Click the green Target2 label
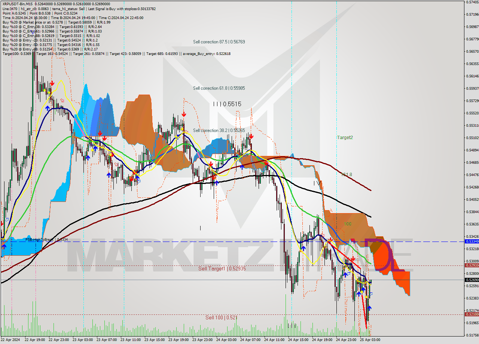This screenshot has width=479, height=344. [x=345, y=138]
